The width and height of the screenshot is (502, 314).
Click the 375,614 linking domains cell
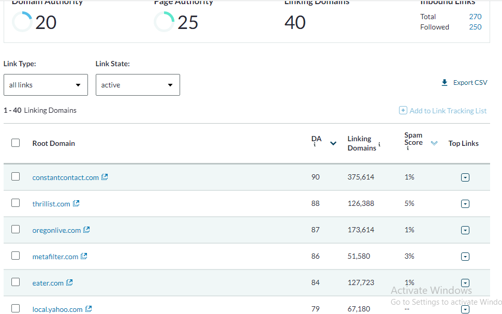tap(361, 177)
